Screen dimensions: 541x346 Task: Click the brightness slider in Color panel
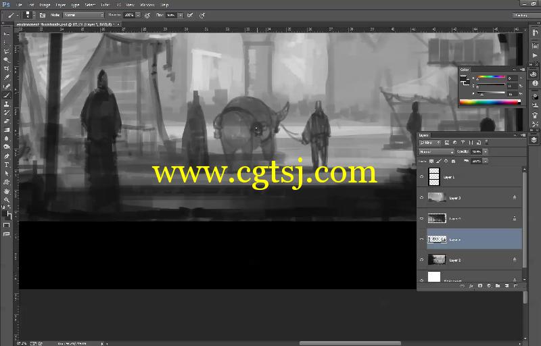point(492,93)
